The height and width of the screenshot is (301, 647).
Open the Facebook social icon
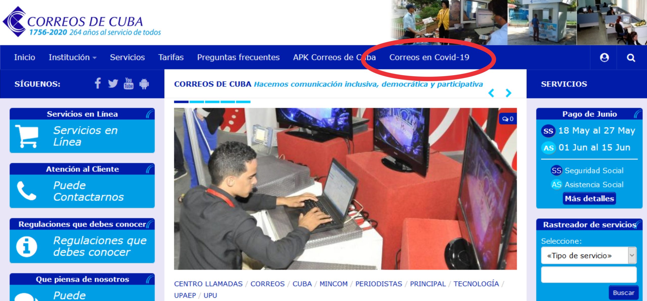click(98, 83)
